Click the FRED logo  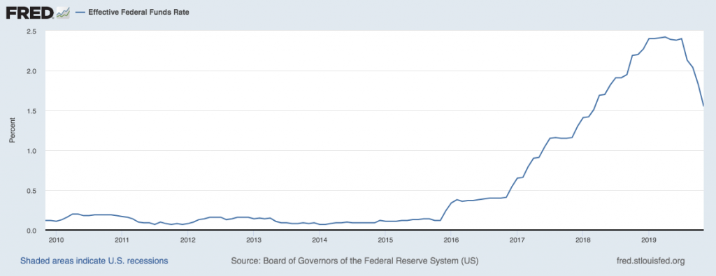tap(30, 13)
